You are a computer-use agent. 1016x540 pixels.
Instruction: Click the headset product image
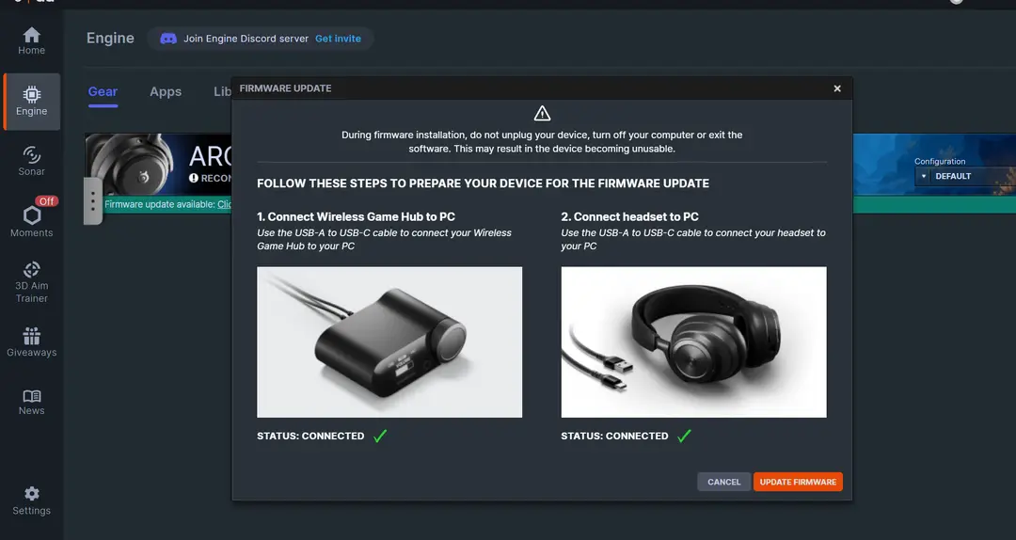click(694, 342)
